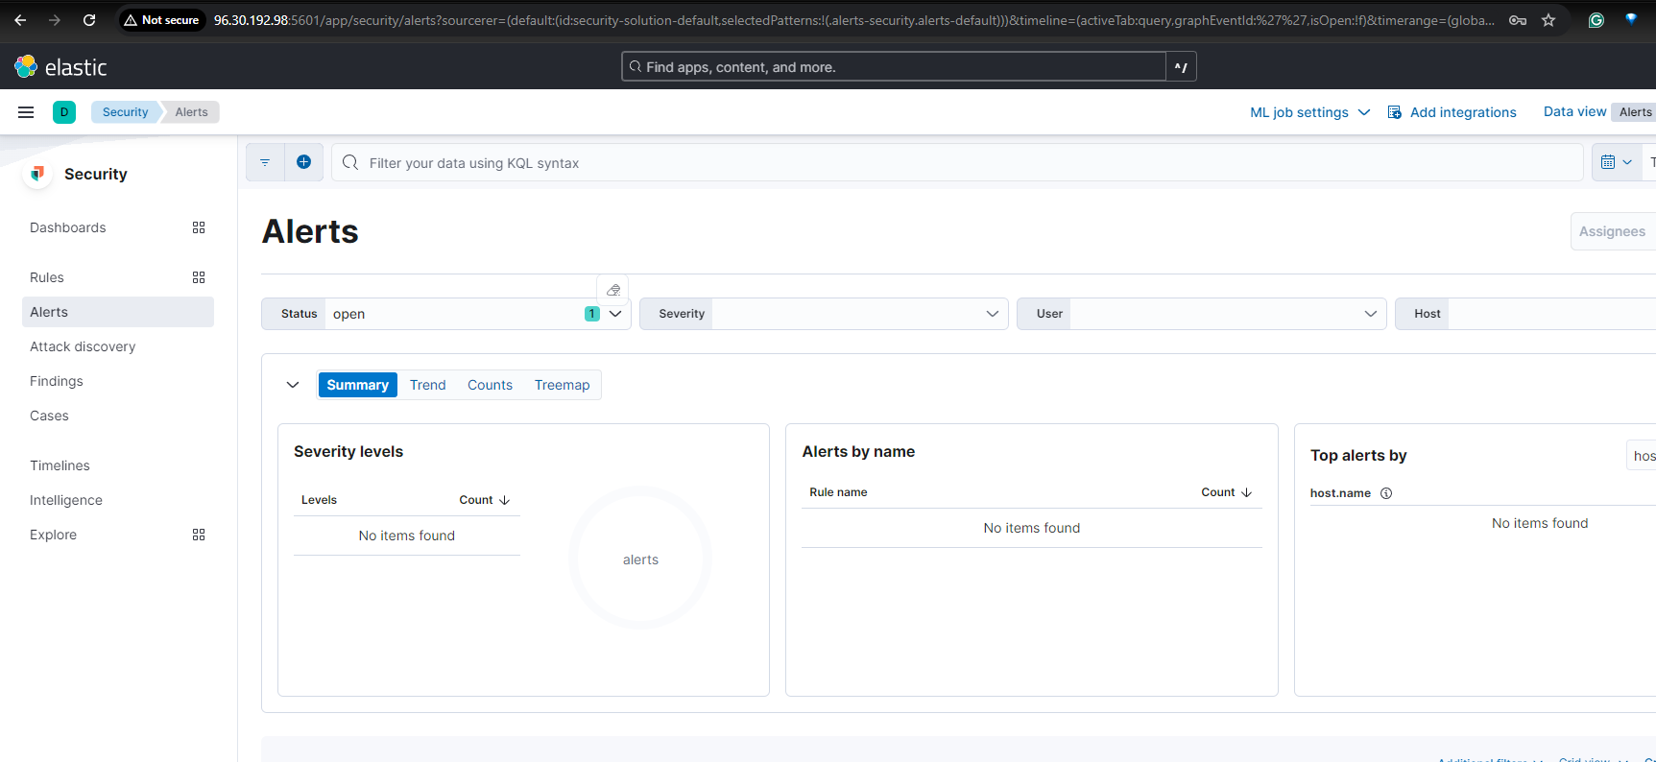Open the Rules submenu grid icon
Screen dimensions: 1656x762
199,277
